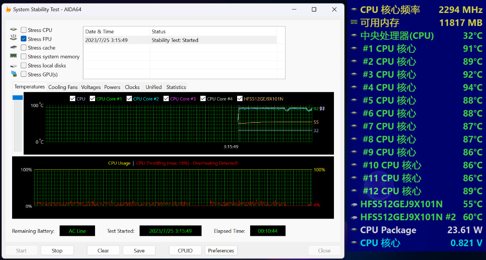
Task: Click sensor icon beside #10 CPU 核心
Action: (354, 165)
